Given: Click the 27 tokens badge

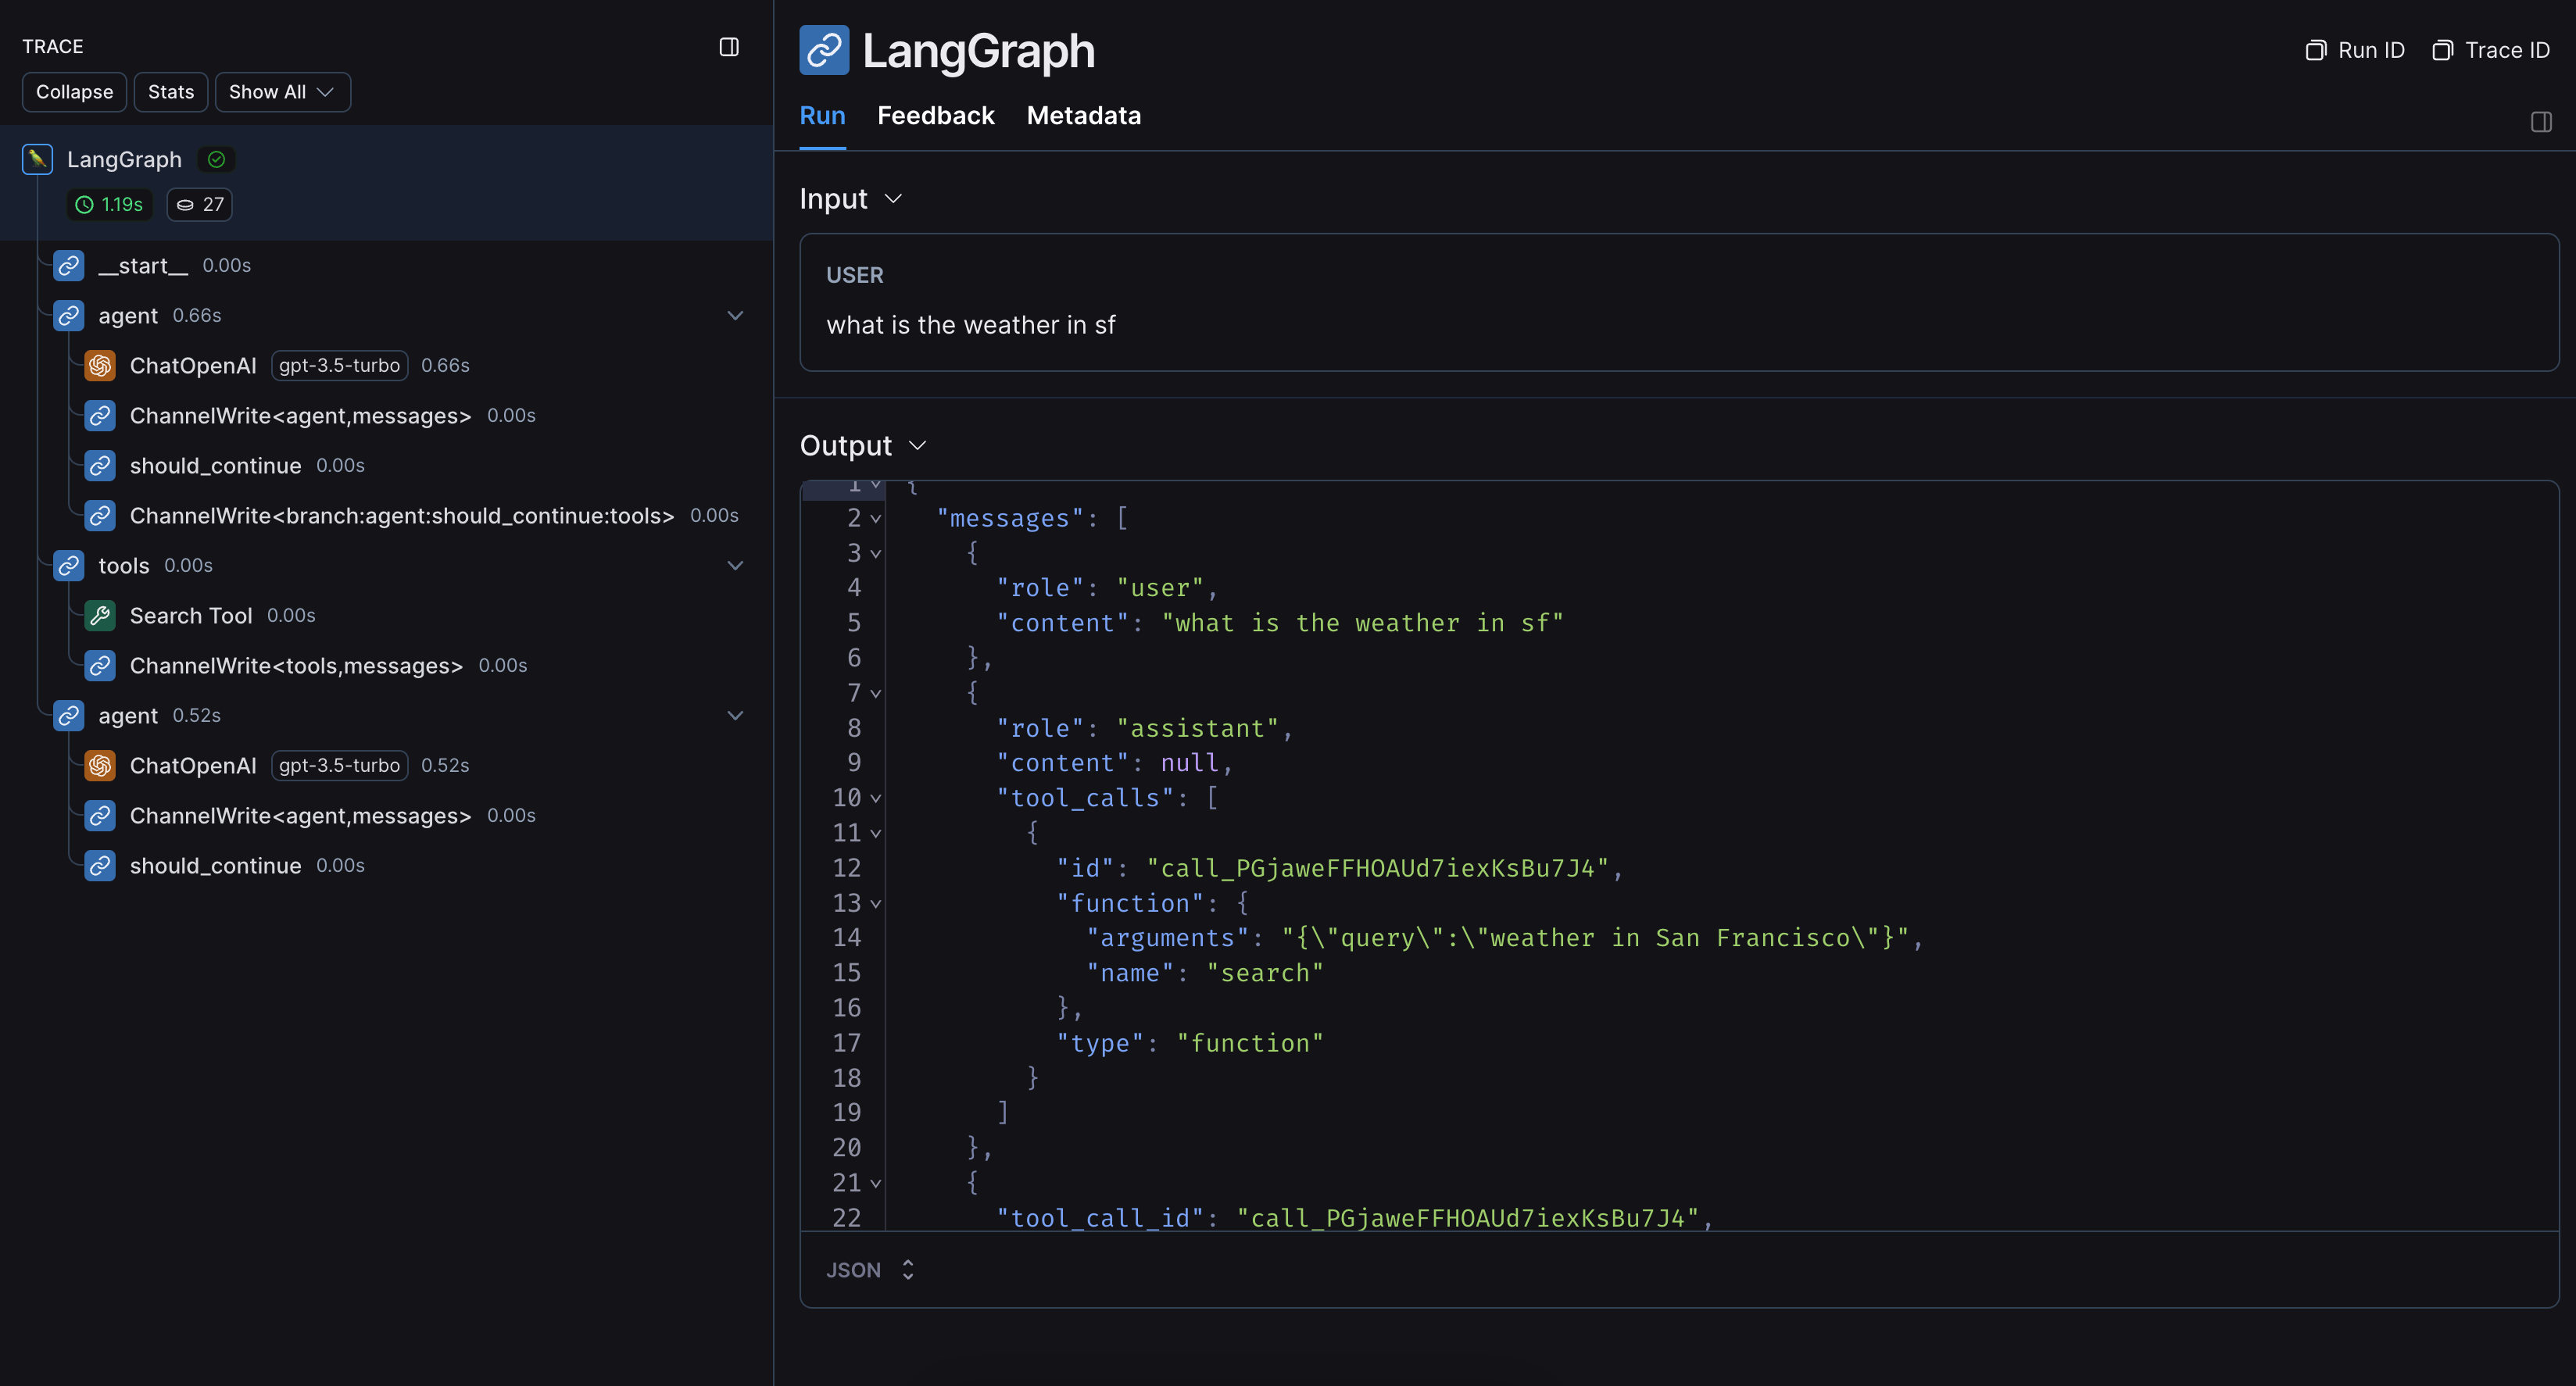Looking at the screenshot, I should [200, 204].
